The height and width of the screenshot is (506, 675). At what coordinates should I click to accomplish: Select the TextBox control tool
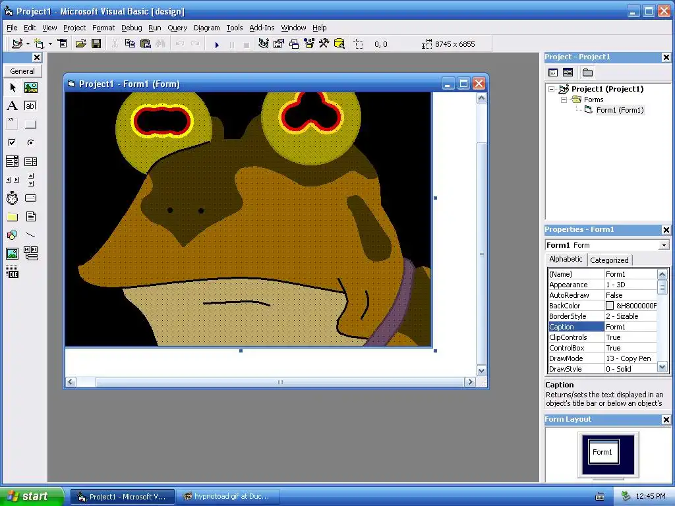30,106
